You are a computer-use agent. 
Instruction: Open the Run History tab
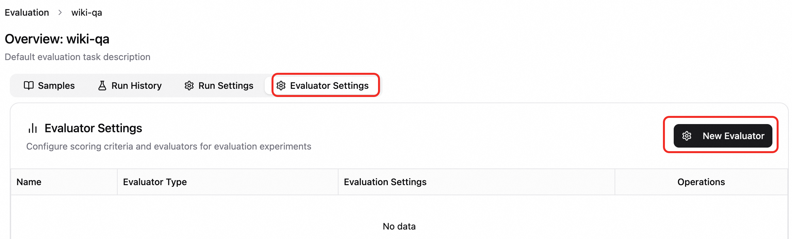tap(136, 86)
